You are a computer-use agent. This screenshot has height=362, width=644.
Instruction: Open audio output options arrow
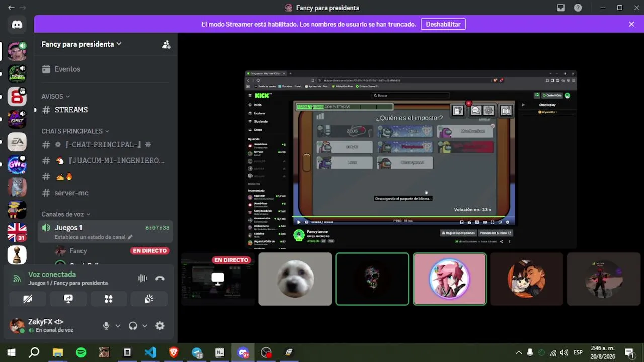145,326
